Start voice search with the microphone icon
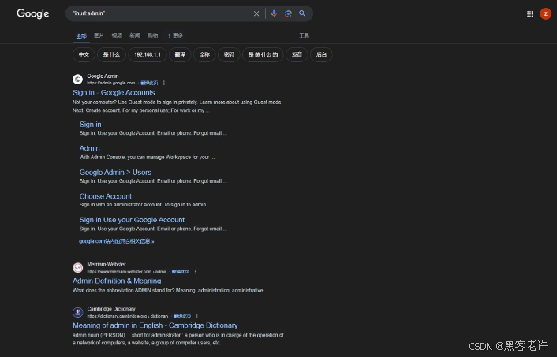Viewport: 557px width, 357px height. tap(274, 13)
